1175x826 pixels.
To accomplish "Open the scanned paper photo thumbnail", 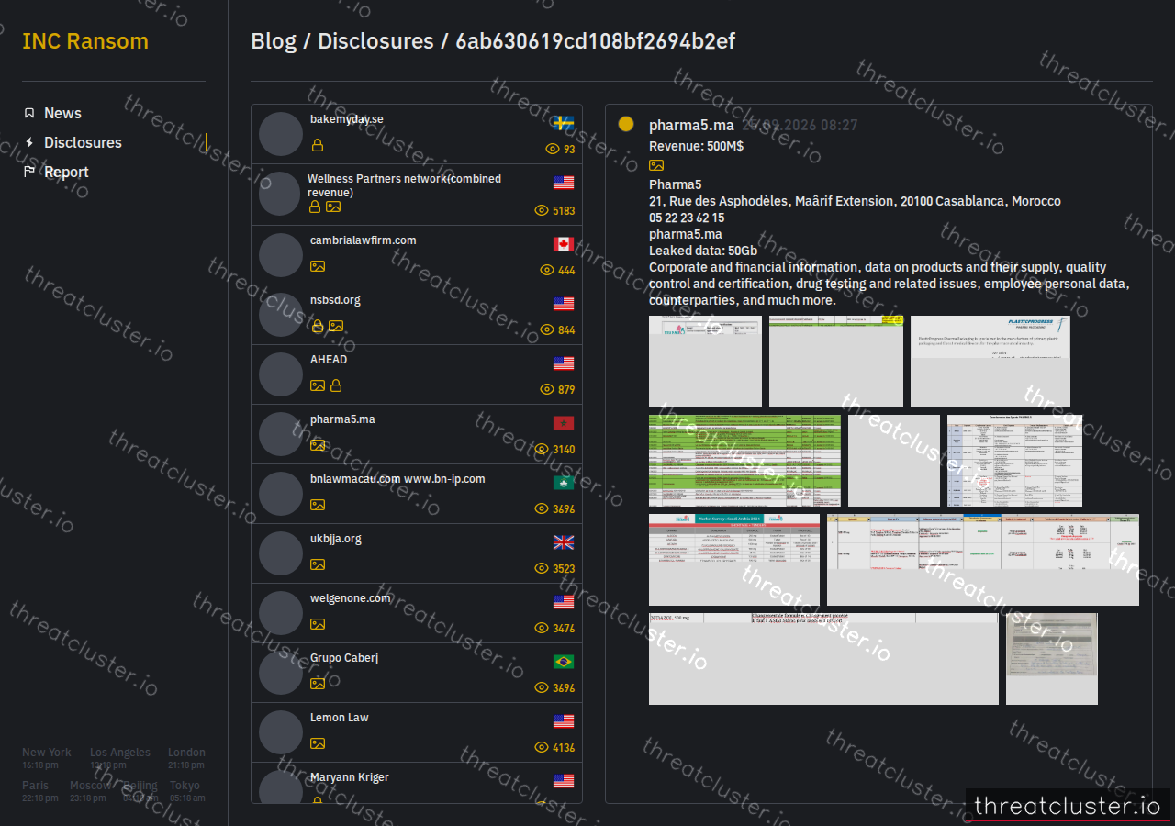I will pyautogui.click(x=1052, y=659).
